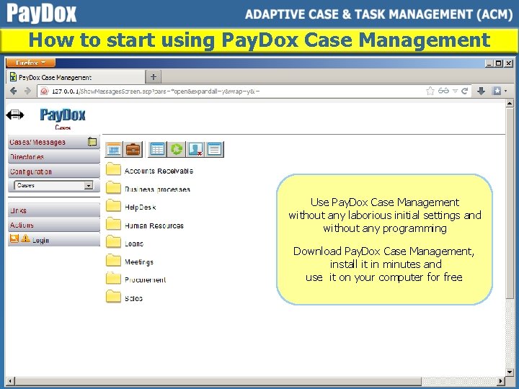519x389 pixels.
Task: Open the Procurement folder icon
Action: click(113, 278)
